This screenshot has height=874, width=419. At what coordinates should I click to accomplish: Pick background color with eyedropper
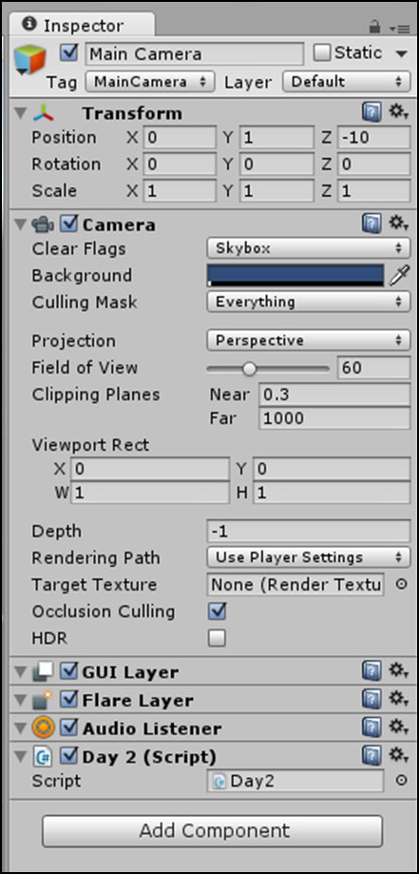(x=399, y=276)
